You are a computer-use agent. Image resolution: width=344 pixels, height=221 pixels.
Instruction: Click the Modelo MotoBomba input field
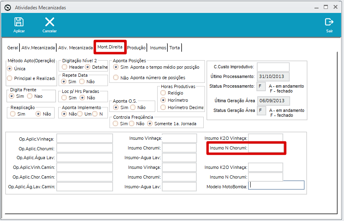click(x=276, y=185)
